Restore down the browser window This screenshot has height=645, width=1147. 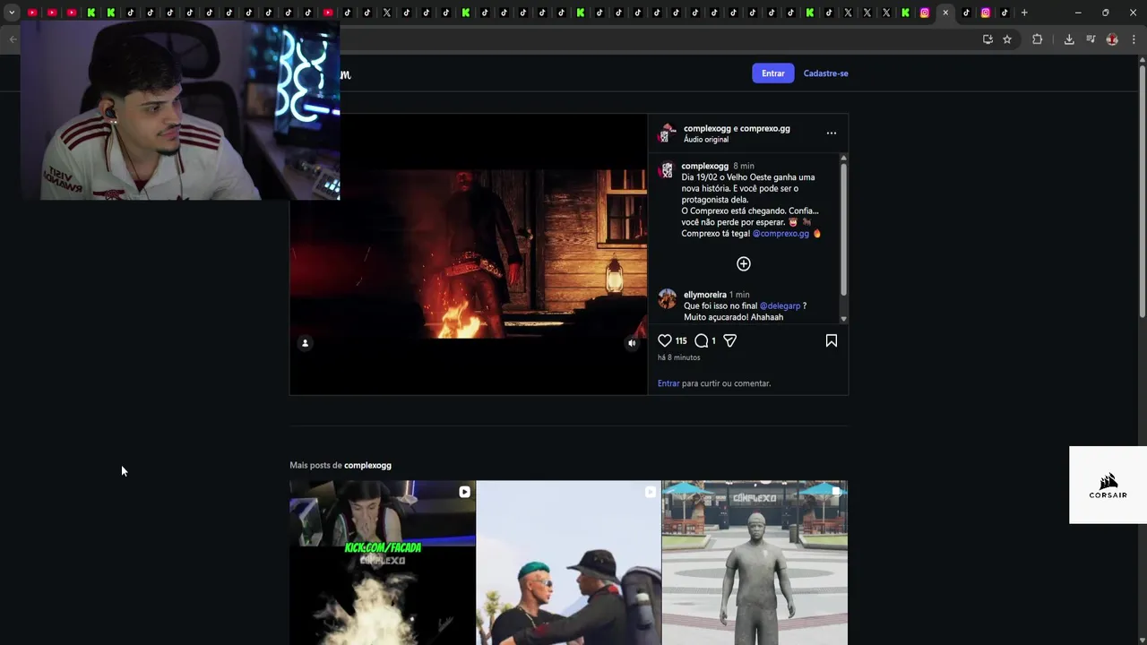click(1105, 13)
